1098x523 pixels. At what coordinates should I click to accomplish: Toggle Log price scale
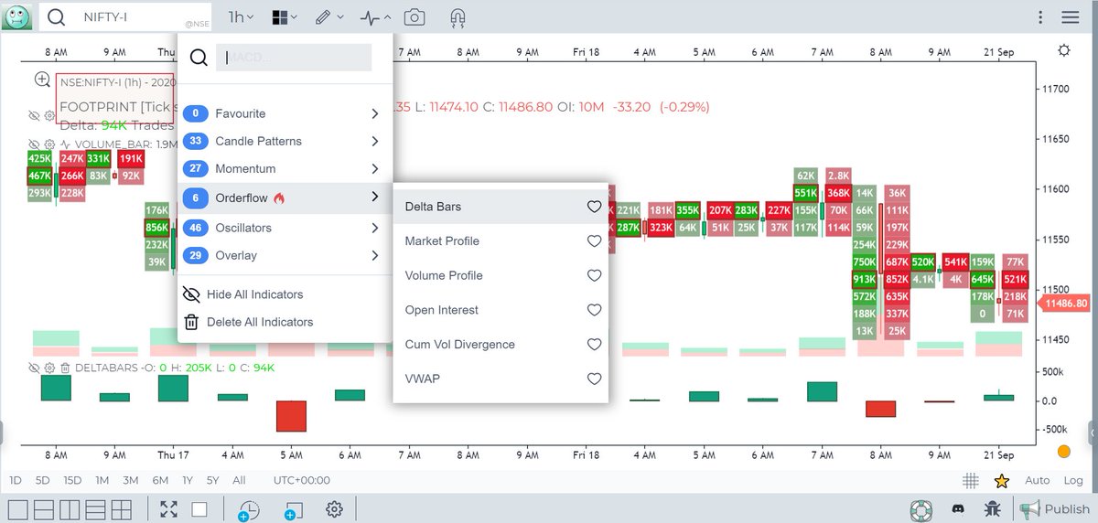tap(1073, 480)
